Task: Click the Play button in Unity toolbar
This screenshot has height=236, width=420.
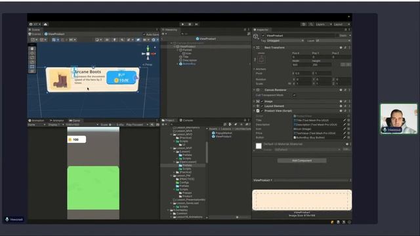Action: 182,24
